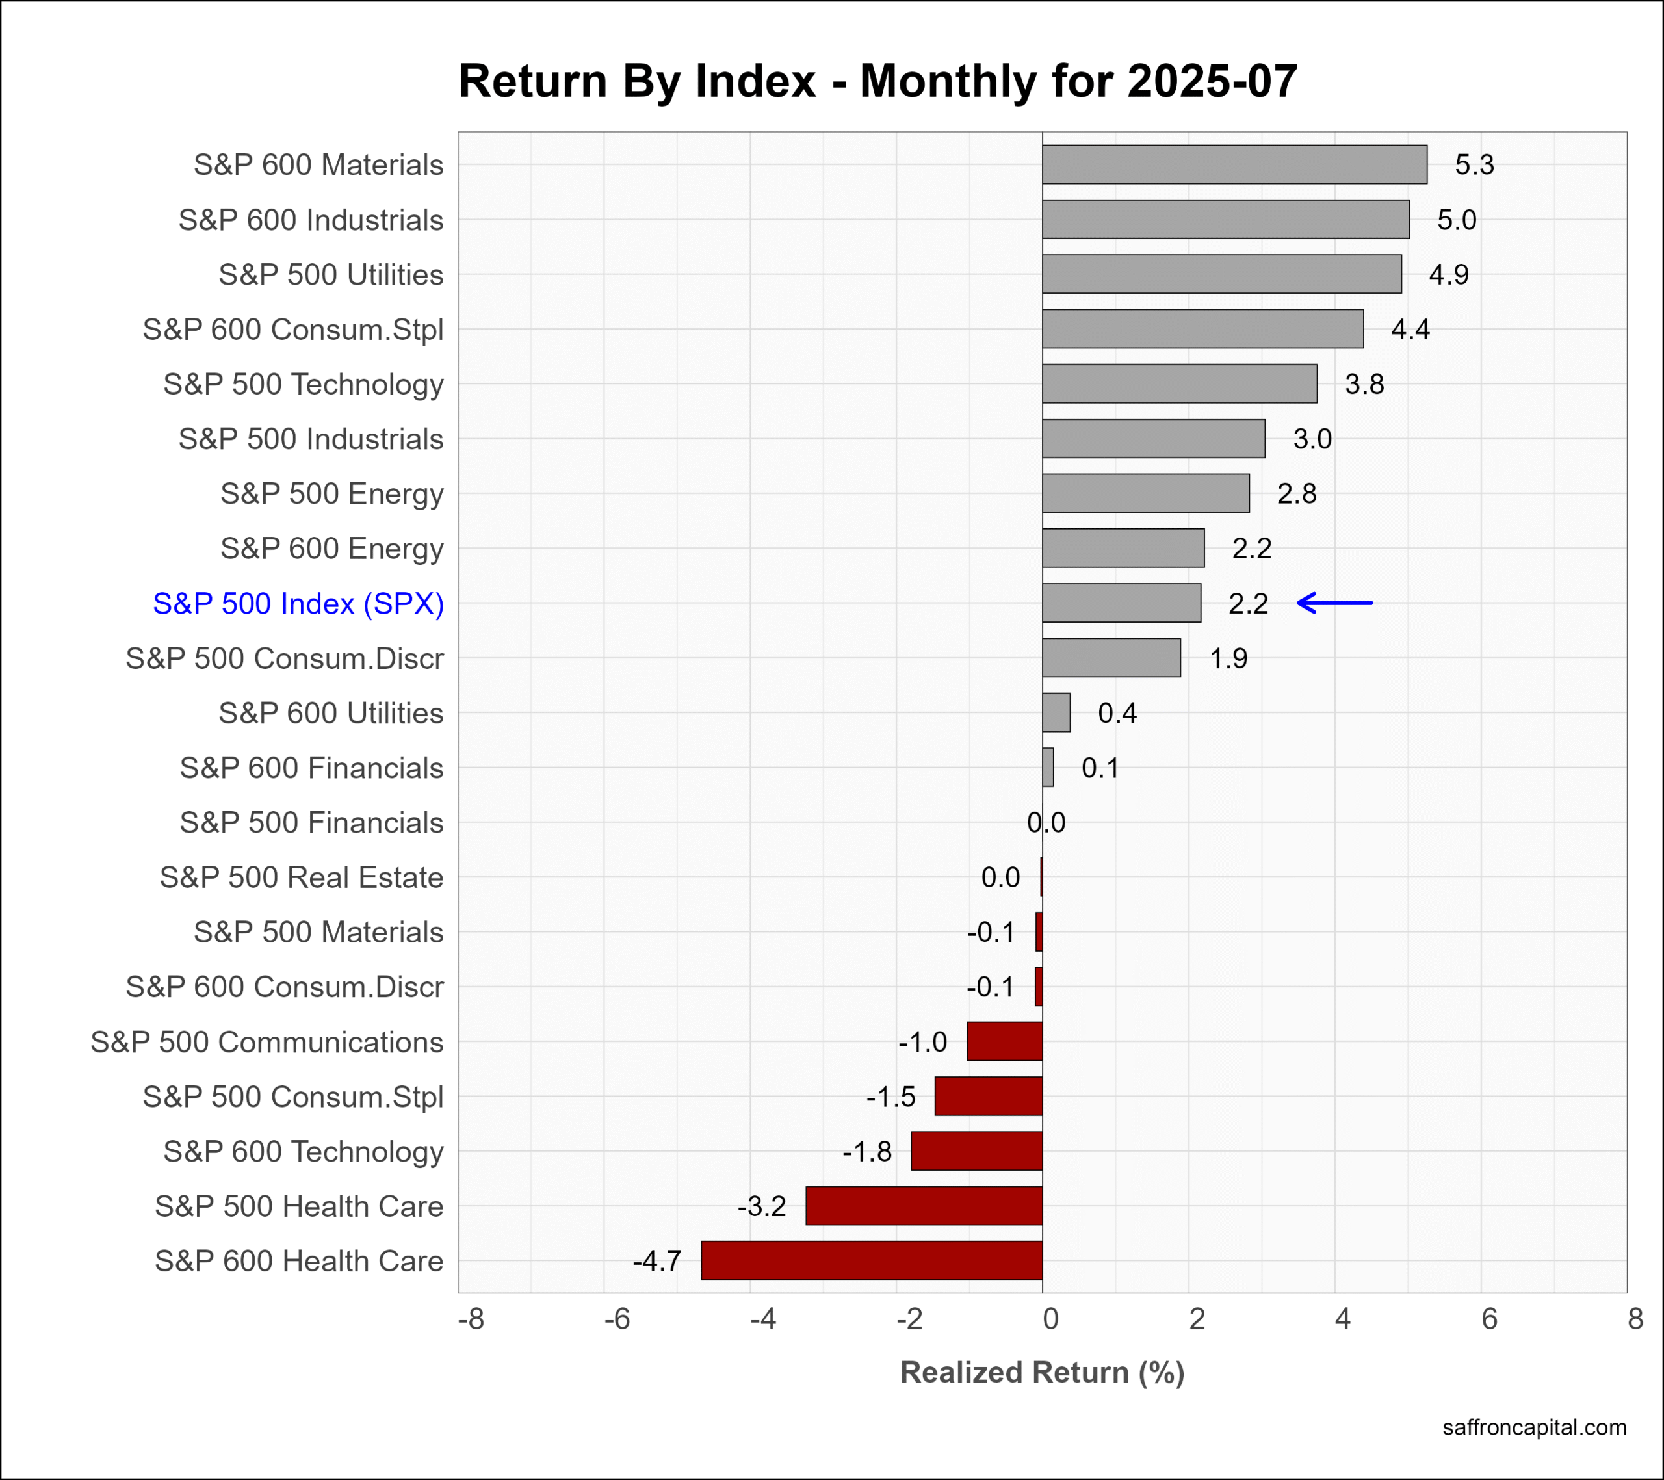This screenshot has width=1664, height=1480.
Task: Click the 2.2 value for S&P 600 Energy
Action: [1252, 549]
